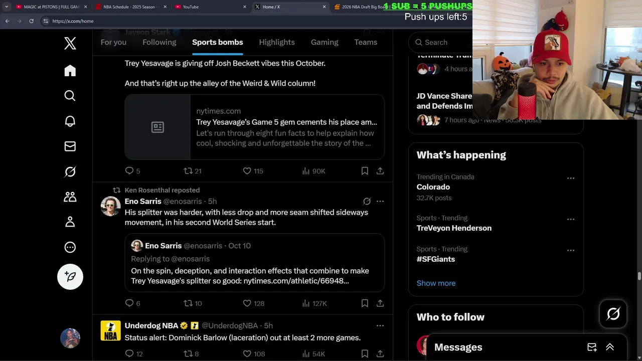Image resolution: width=642 pixels, height=361 pixels.
Task: Close the Home / X browser tab
Action: coord(324,7)
